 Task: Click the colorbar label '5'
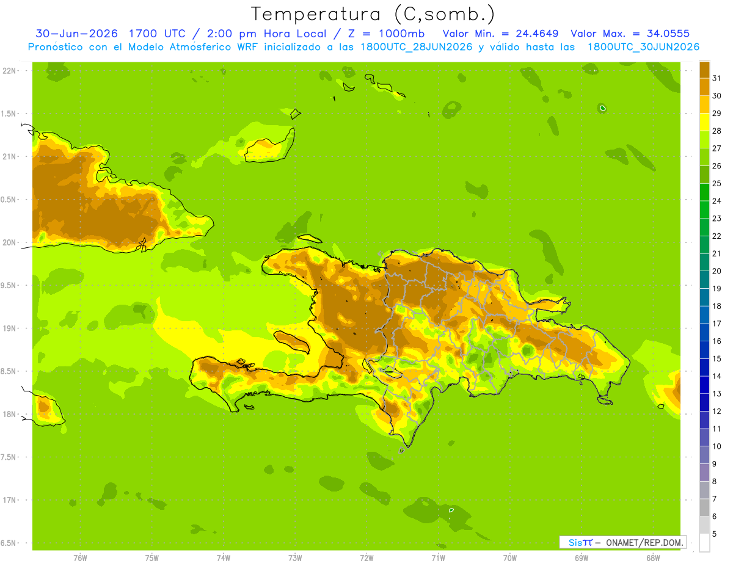pos(715,534)
